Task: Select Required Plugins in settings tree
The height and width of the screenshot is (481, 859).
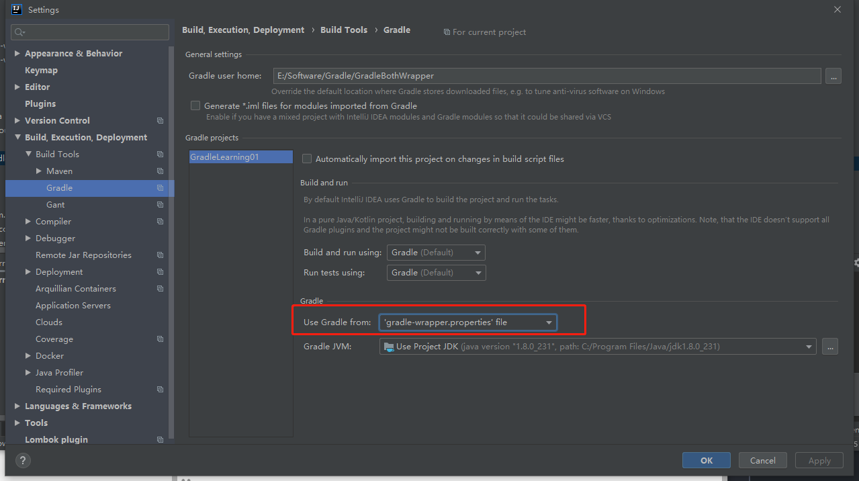Action: pyautogui.click(x=69, y=390)
